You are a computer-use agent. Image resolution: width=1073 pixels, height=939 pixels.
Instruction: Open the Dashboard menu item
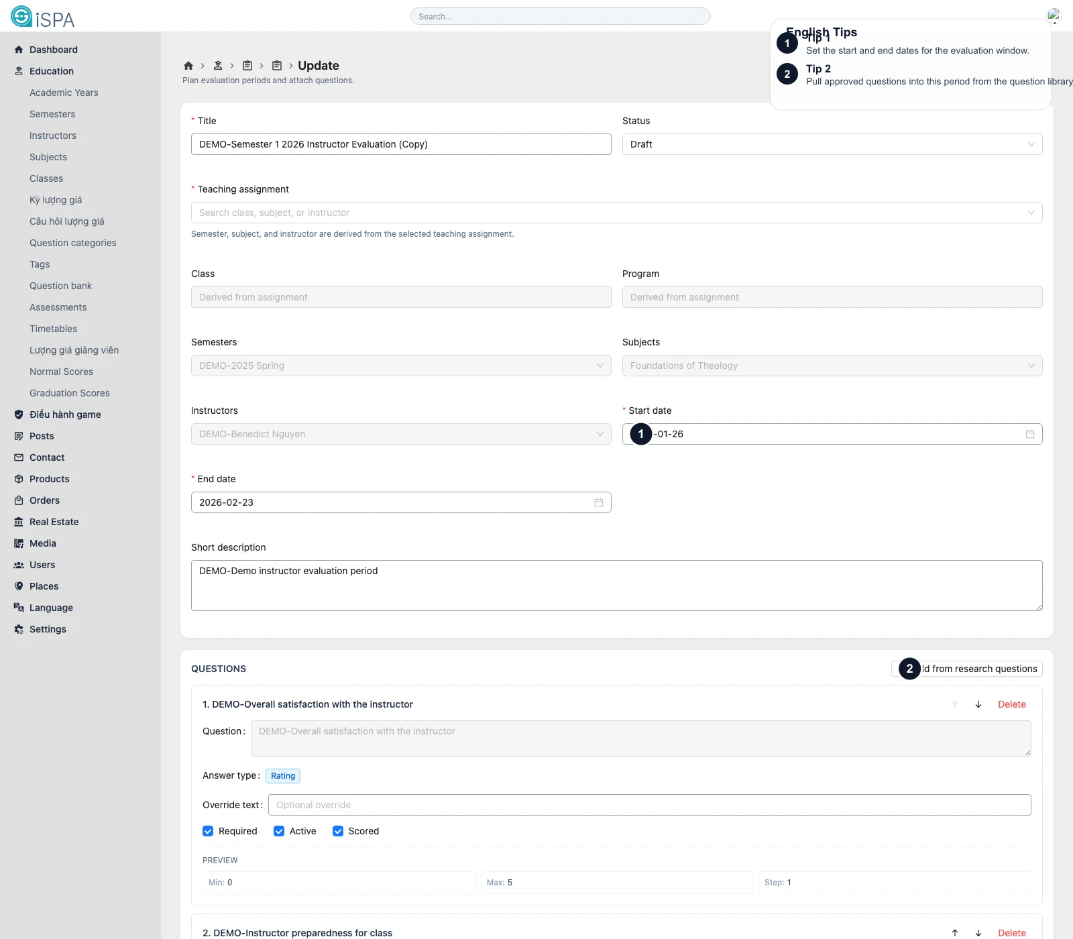click(x=53, y=50)
